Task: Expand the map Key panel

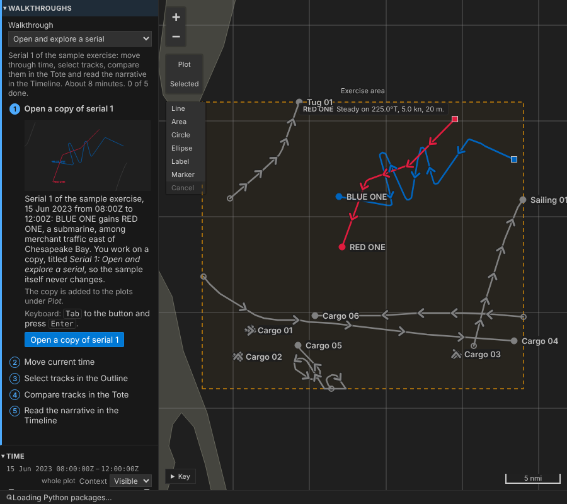Action: [180, 476]
